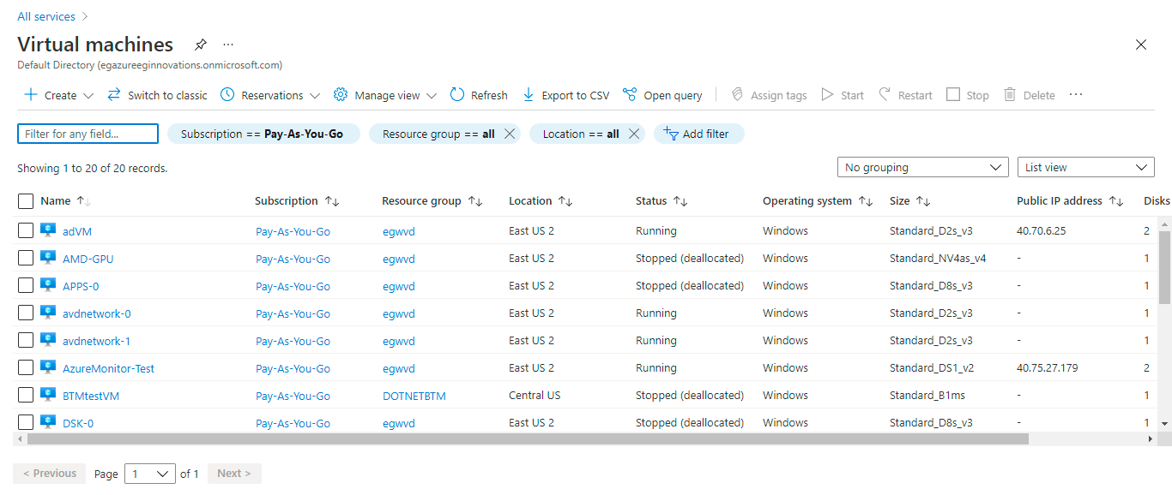The width and height of the screenshot is (1172, 495).
Task: Open the No grouping dropdown
Action: 923,168
